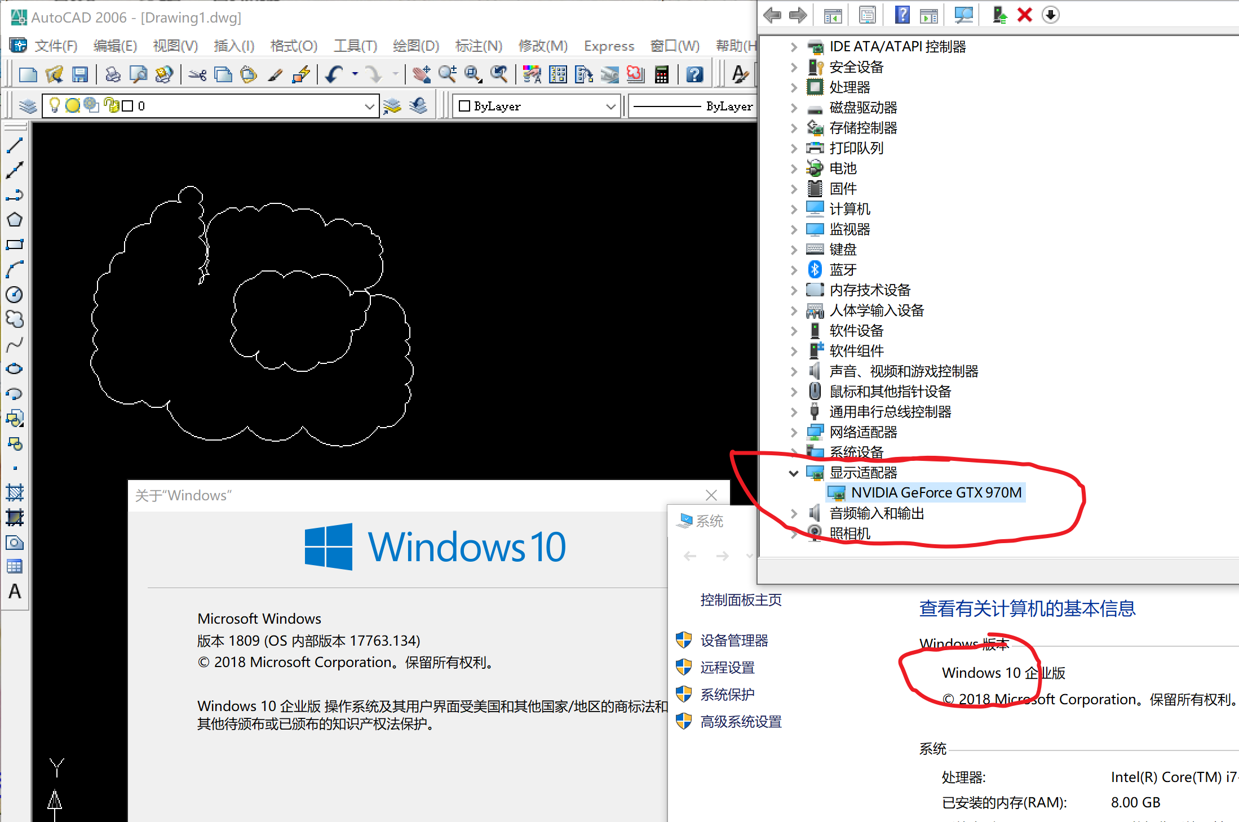Click the ByLayer color swatch box
The width and height of the screenshot is (1239, 822).
(x=464, y=106)
